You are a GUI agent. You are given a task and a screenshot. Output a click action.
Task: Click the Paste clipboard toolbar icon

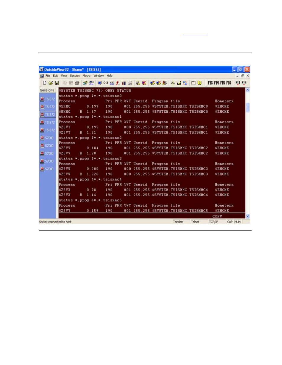71,83
